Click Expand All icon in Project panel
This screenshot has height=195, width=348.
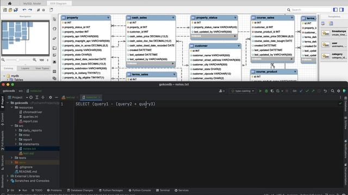click(37, 97)
